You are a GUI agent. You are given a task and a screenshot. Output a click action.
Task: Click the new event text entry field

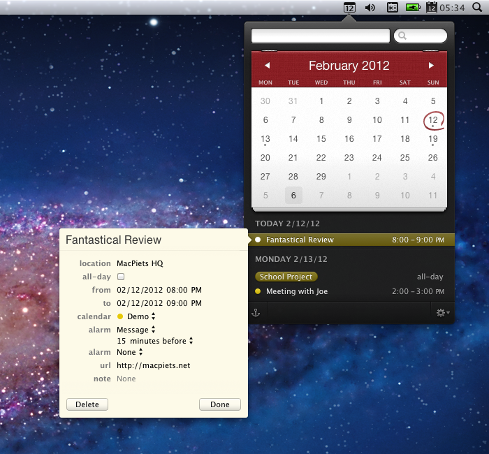click(321, 36)
